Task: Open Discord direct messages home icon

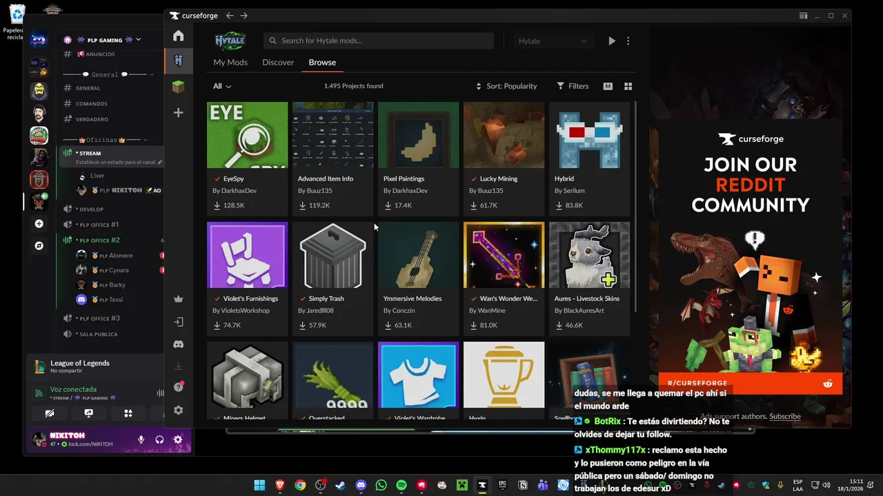Action: coord(39,40)
